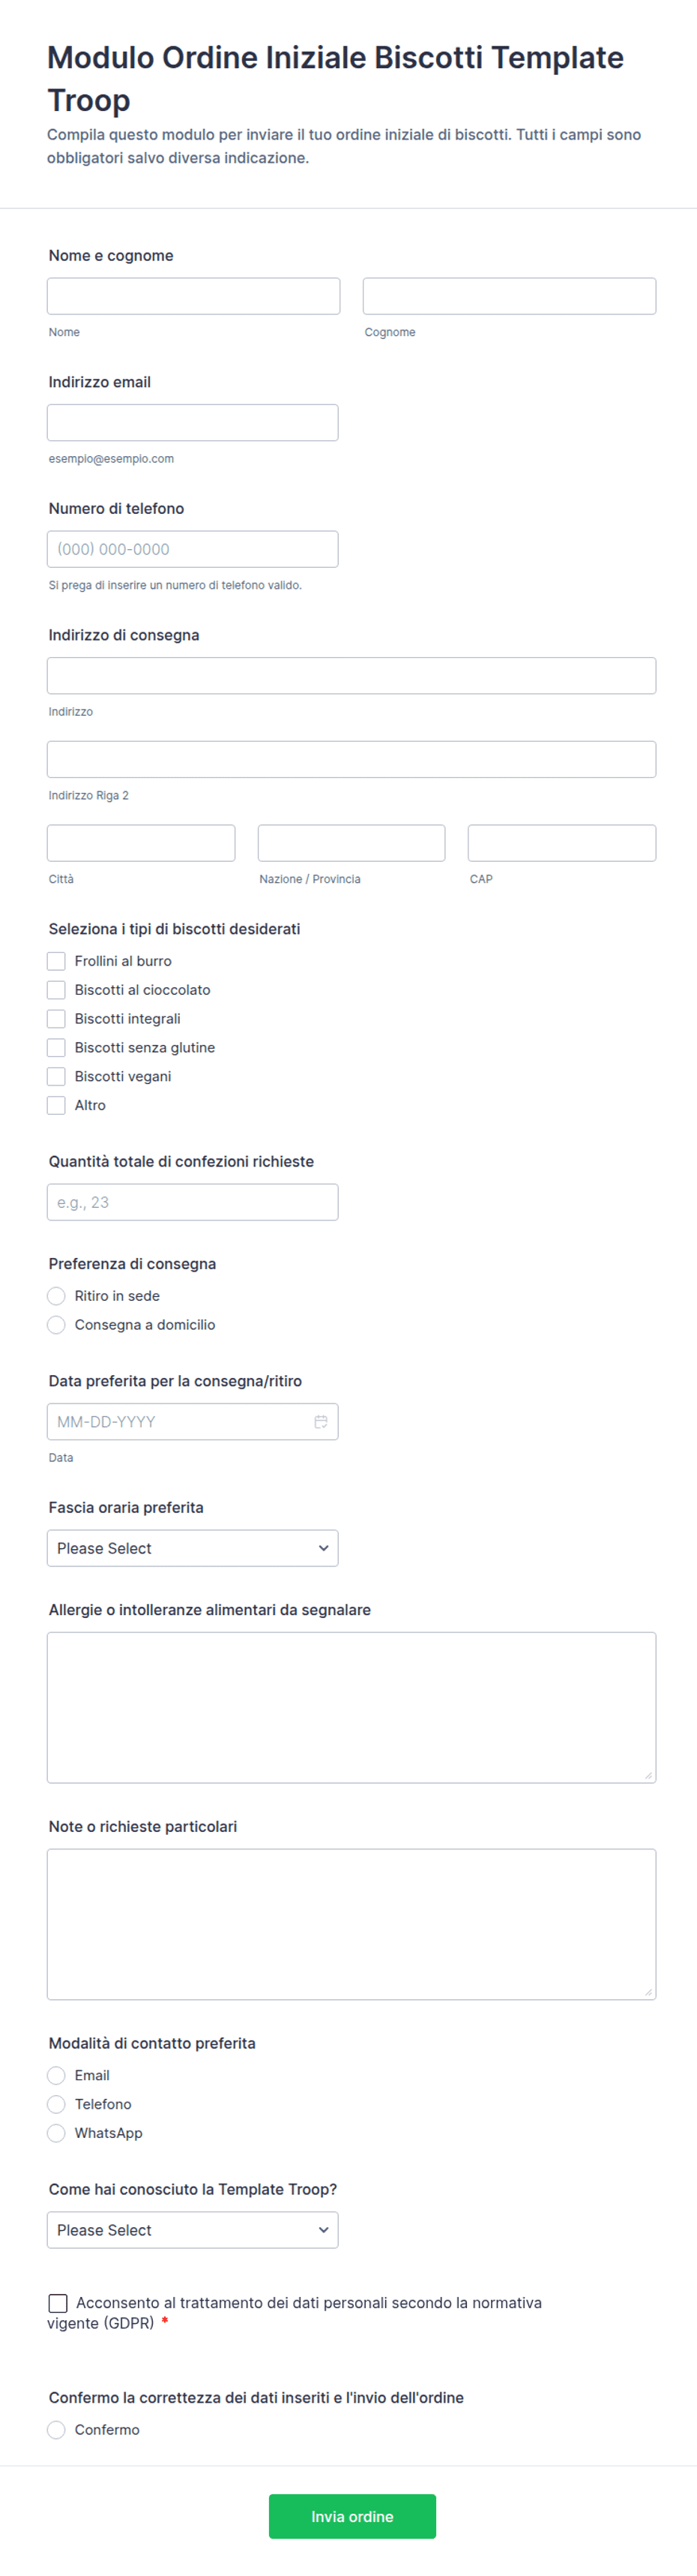The image size is (697, 2576).
Task: Pick WhatsApp as contact method
Action: pyautogui.click(x=56, y=2133)
